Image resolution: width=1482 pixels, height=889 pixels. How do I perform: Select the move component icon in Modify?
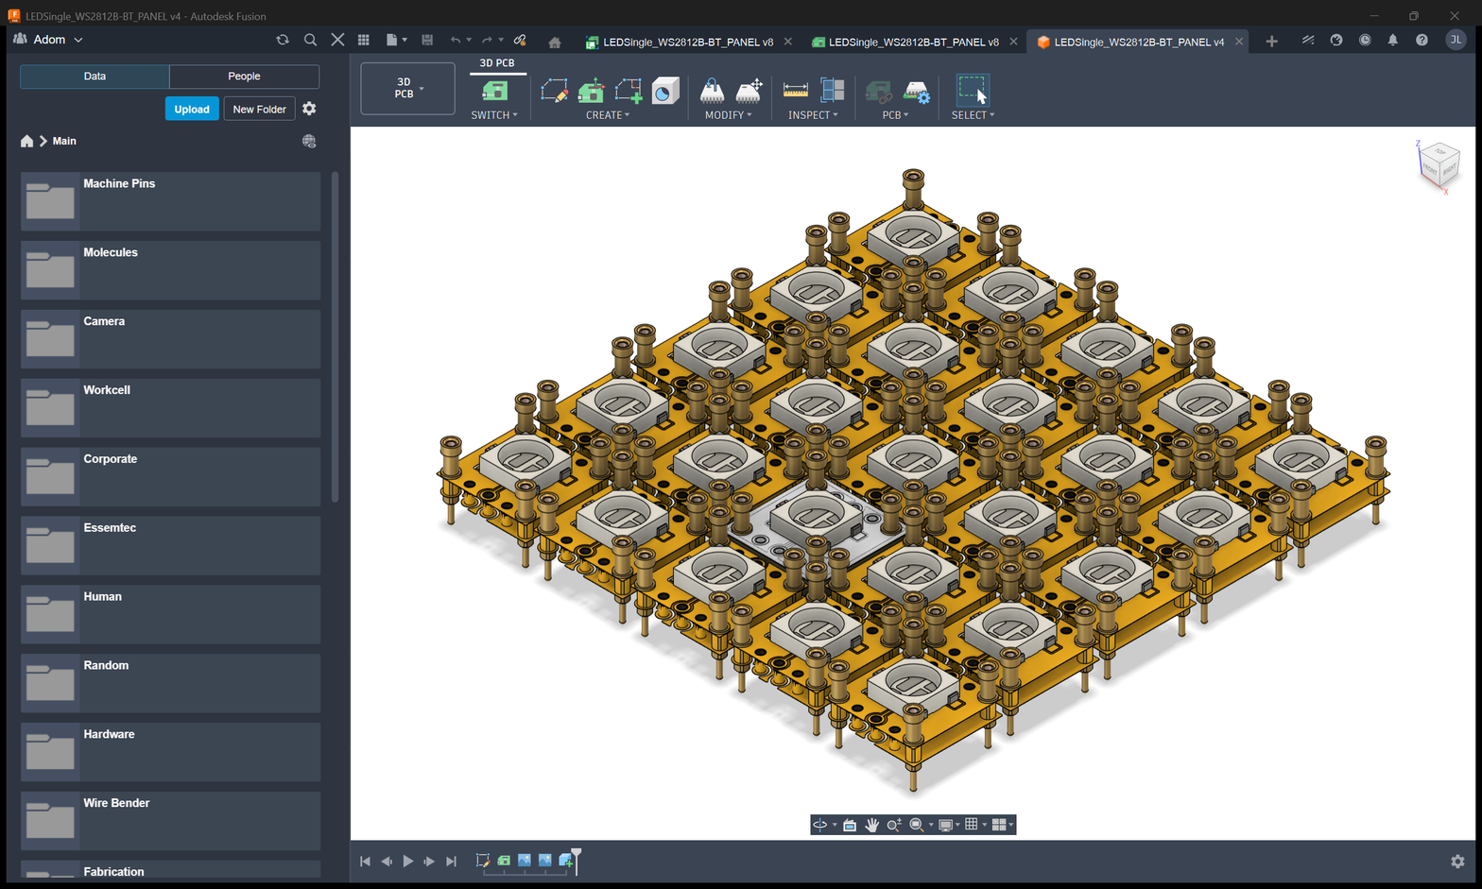coord(749,91)
